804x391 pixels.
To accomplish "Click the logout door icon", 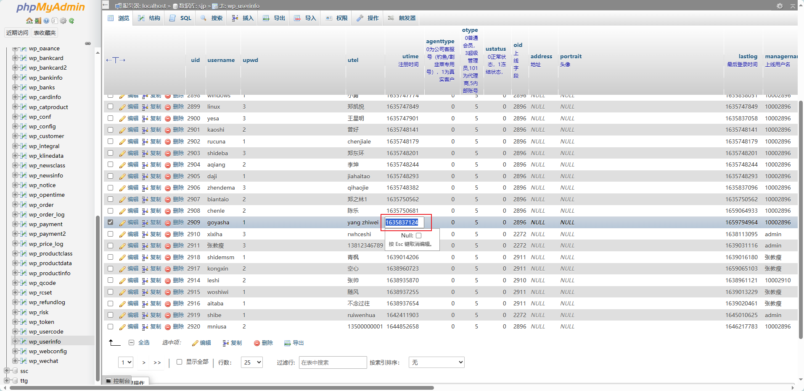I will click(37, 21).
